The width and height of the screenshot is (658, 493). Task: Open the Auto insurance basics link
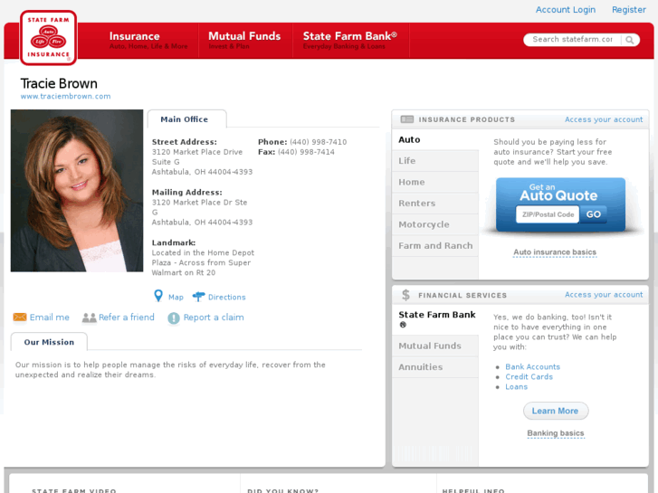[x=555, y=252]
